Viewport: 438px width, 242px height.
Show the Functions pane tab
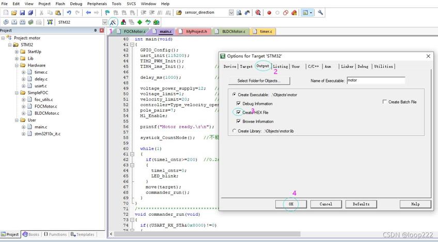pyautogui.click(x=55, y=234)
